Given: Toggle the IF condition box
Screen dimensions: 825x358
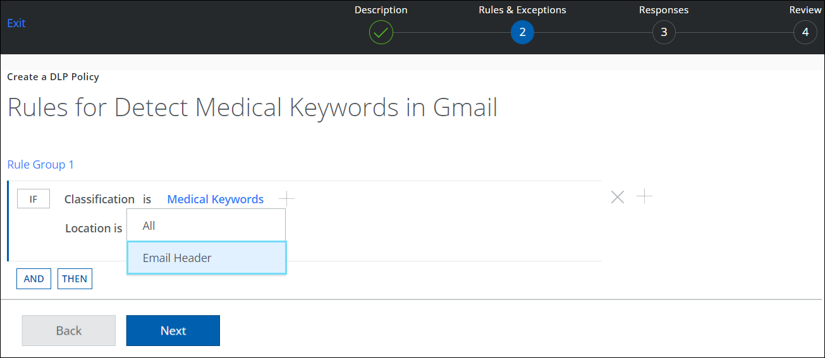Looking at the screenshot, I should click(x=34, y=199).
